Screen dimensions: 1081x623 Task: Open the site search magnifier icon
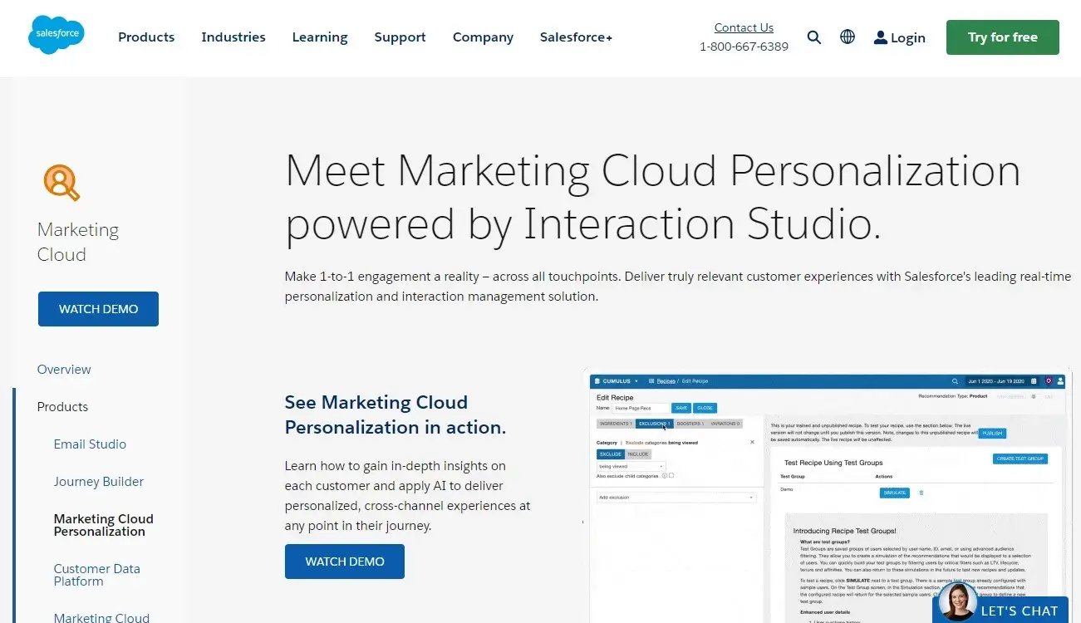814,37
